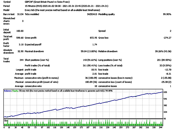Click the 541 value on the chart's right axis
174x130 pixels.
coord(165,99)
